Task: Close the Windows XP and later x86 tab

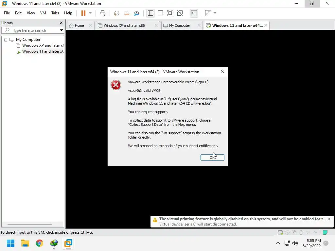Action: pyautogui.click(x=156, y=25)
